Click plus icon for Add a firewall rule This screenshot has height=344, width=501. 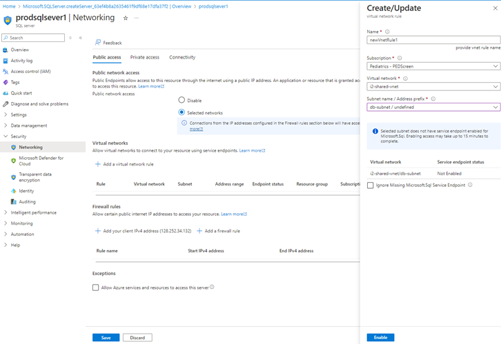click(199, 231)
